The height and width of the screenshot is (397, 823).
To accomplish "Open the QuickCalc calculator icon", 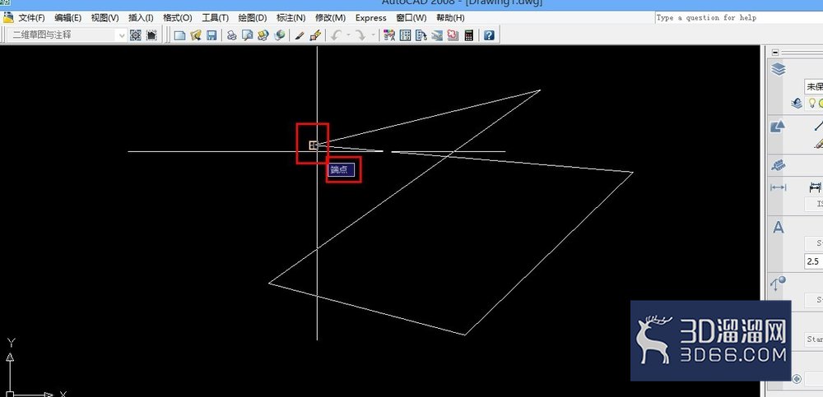I will pyautogui.click(x=469, y=35).
